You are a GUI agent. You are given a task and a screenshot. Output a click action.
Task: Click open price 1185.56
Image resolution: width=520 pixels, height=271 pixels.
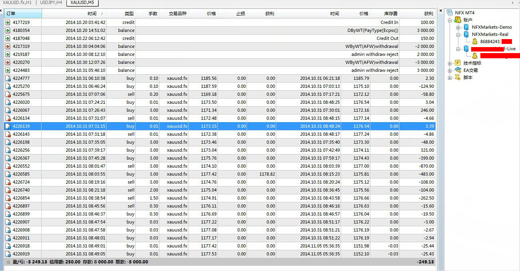209,78
